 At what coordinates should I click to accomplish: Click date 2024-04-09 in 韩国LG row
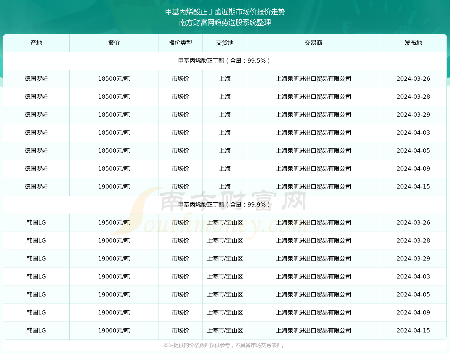point(413,313)
